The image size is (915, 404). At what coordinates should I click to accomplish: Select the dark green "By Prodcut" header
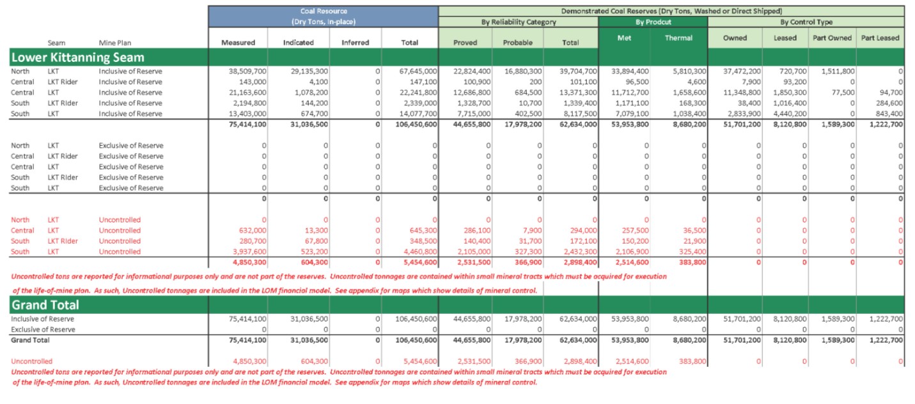point(653,22)
